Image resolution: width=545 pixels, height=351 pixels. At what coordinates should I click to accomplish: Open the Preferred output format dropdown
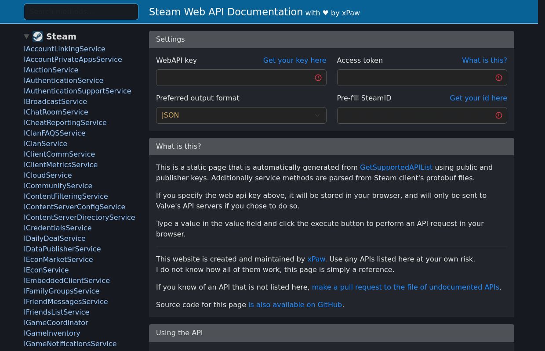coord(241,115)
